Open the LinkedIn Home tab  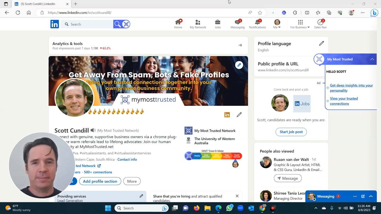pyautogui.click(x=178, y=24)
